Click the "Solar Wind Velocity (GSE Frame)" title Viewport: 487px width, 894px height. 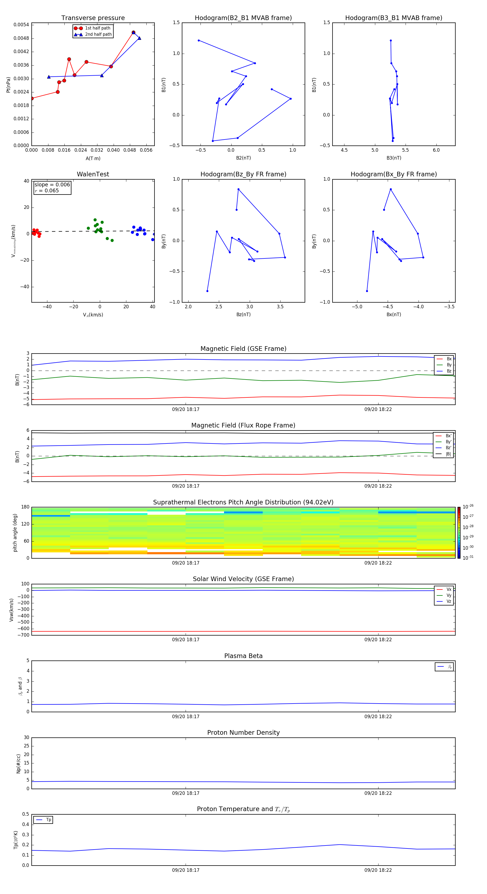click(243, 579)
